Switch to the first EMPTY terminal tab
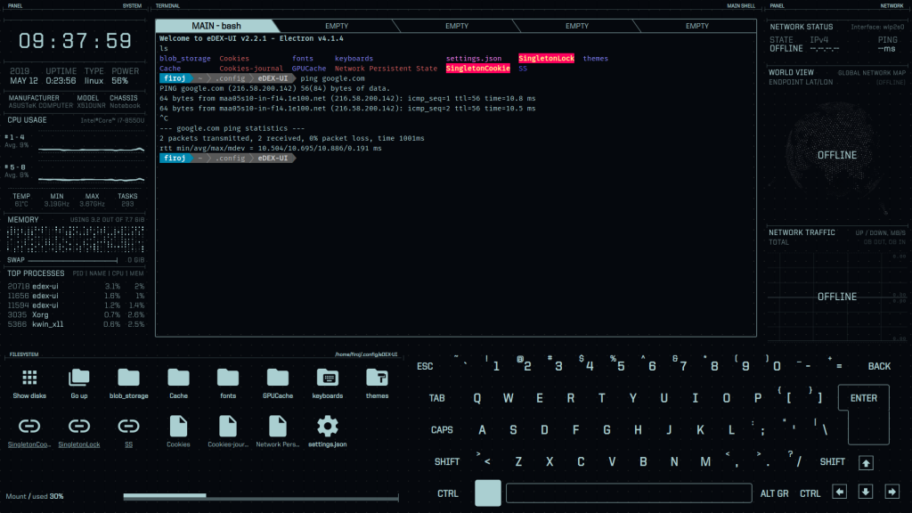The image size is (912, 513). [337, 26]
